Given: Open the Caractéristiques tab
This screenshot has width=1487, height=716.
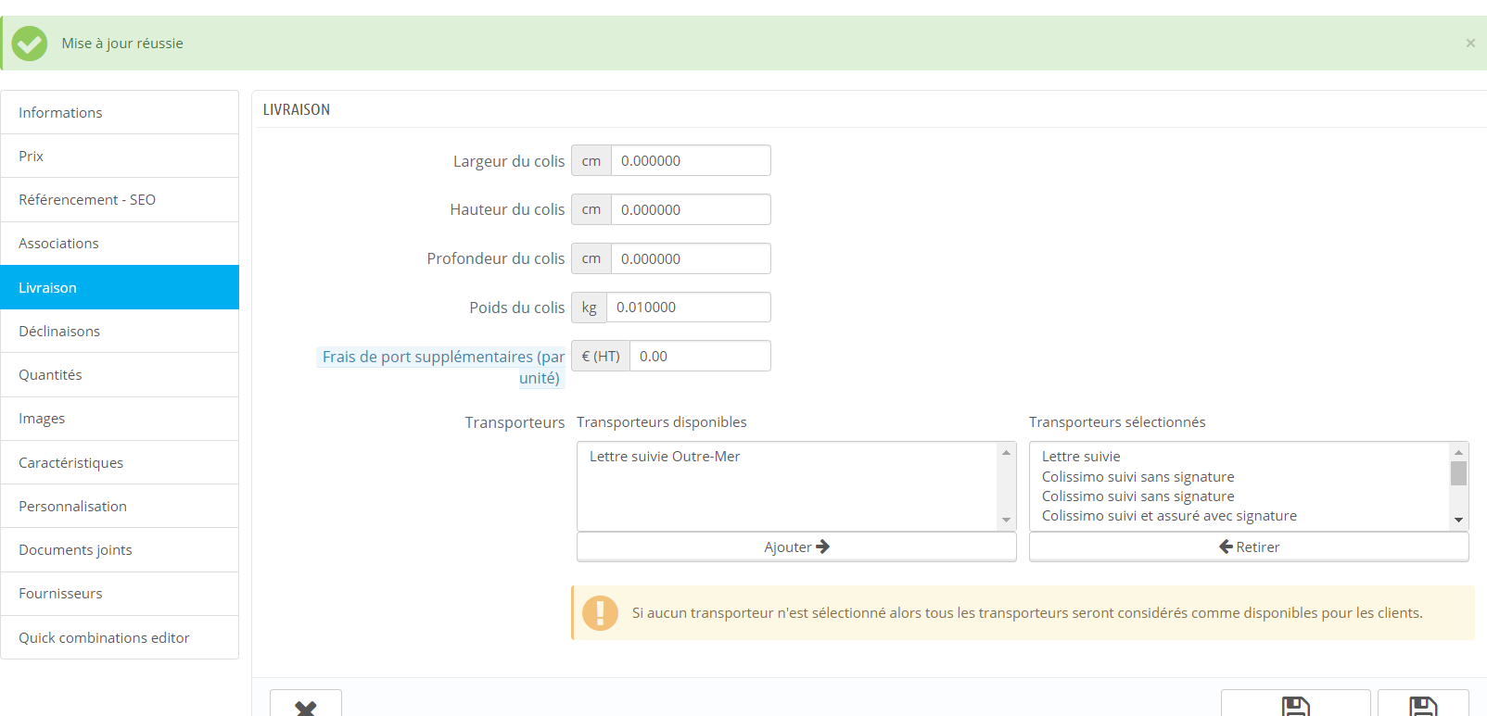Looking at the screenshot, I should coord(120,462).
